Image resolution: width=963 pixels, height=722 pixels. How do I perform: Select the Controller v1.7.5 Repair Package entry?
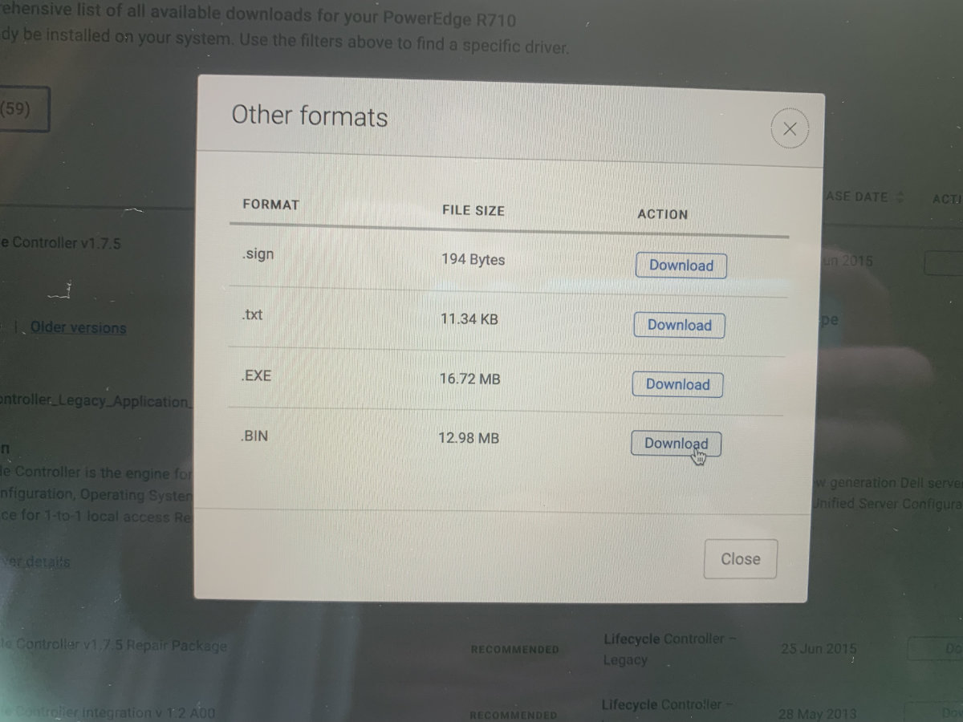pos(114,645)
